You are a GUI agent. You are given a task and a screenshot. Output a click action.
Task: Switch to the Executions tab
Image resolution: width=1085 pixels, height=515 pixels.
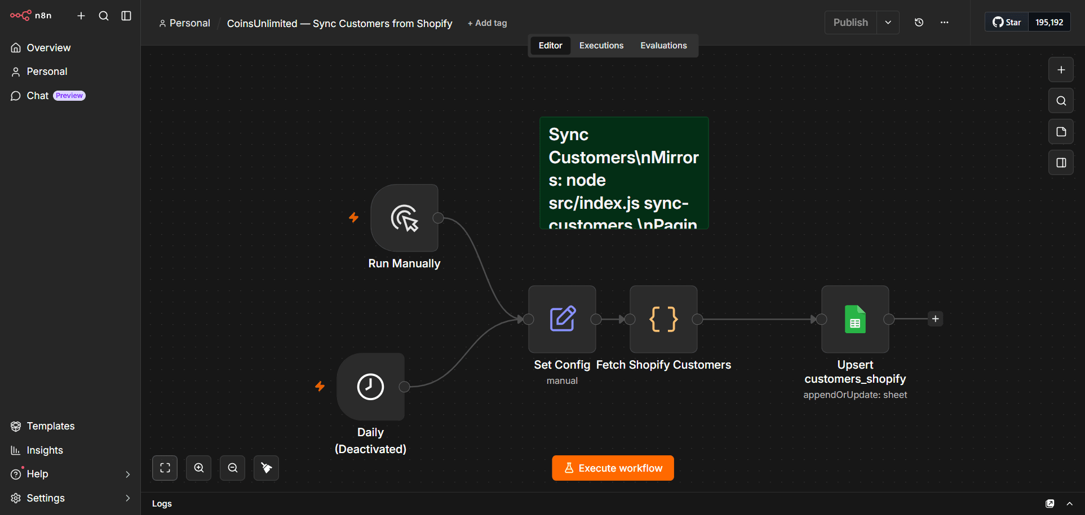coord(601,46)
